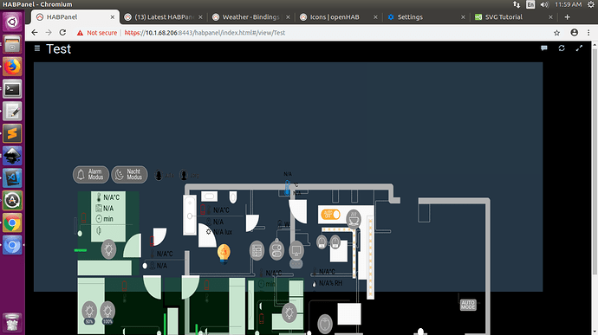Click the browser address bar URL
Screen dimensions: 598x335
click(x=205, y=33)
